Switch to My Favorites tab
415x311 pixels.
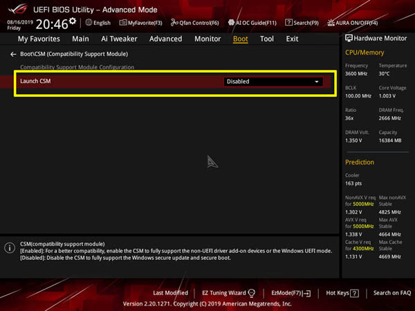pyautogui.click(x=39, y=39)
